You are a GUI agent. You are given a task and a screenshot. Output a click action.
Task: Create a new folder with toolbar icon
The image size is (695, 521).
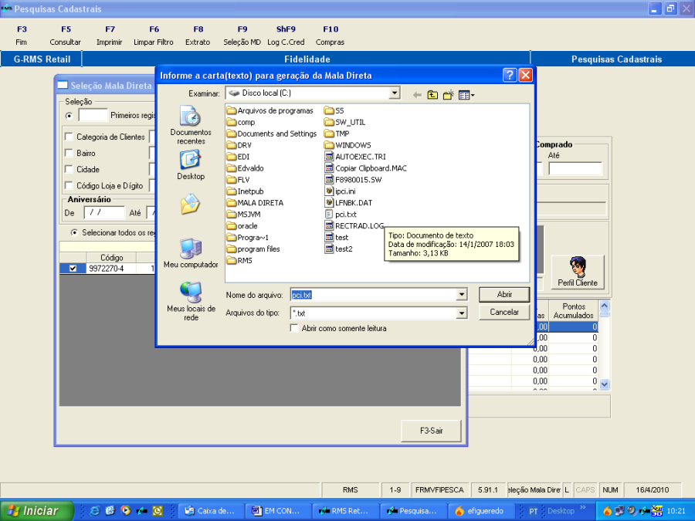tap(448, 95)
